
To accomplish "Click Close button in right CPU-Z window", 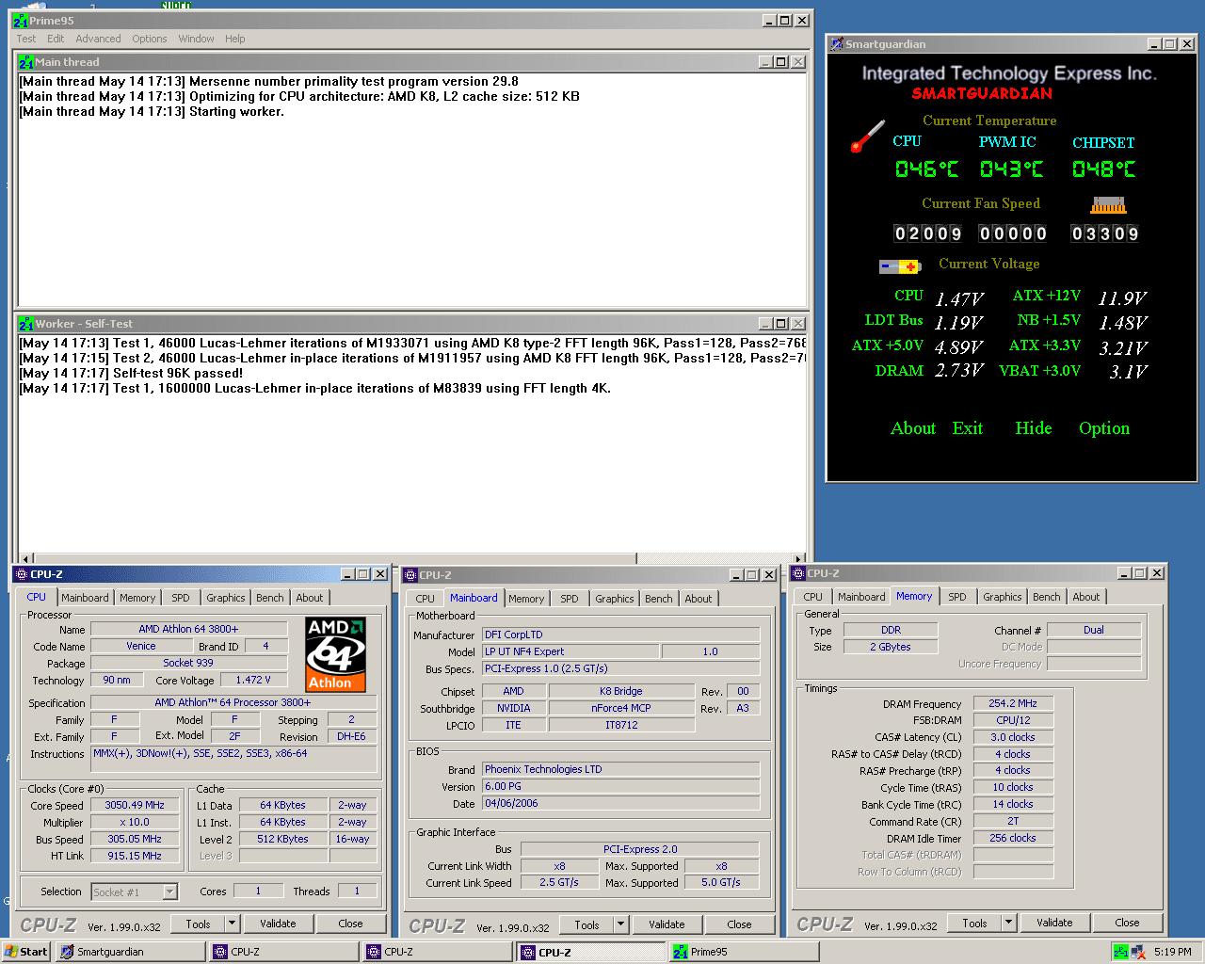I will tap(1127, 923).
